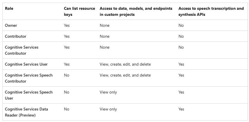Select the Contributor role cell
Image resolution: width=249 pixels, height=122 pixels.
(16, 36)
